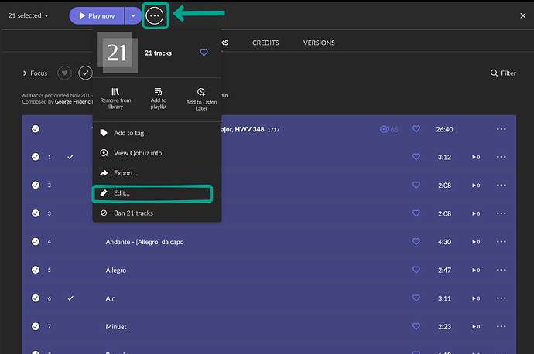
Task: Expand the Focus section chevron
Action: [25, 73]
